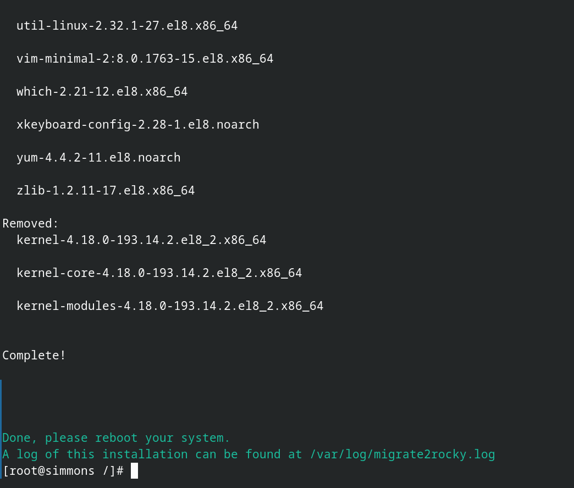This screenshot has width=574, height=488.
Task: Click the "Removed:" section heading
Action: [x=30, y=224]
